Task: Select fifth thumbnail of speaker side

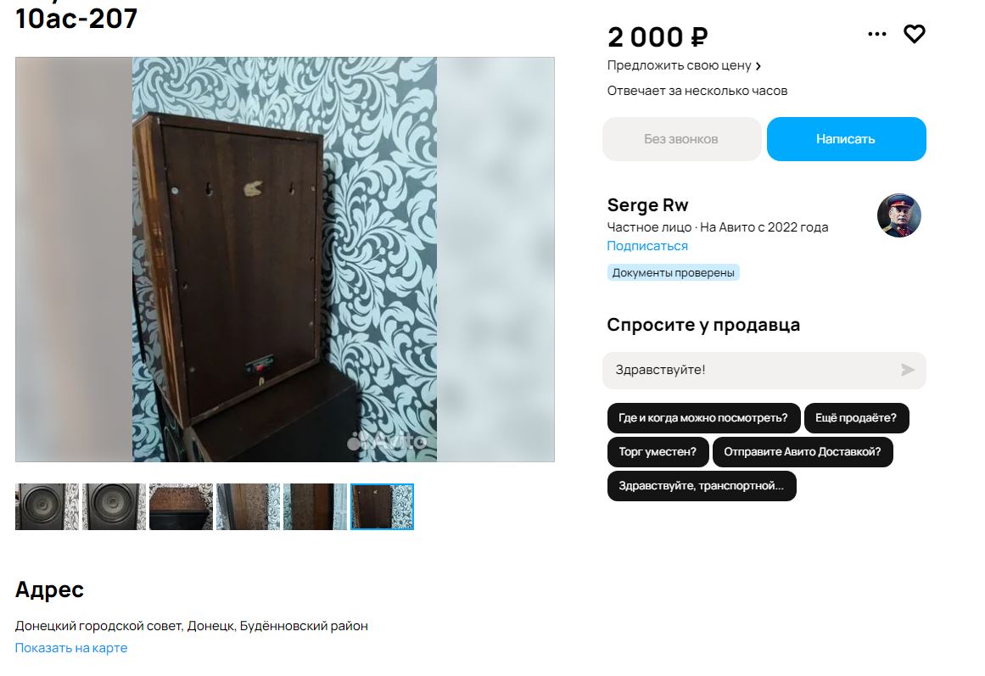Action: (x=315, y=506)
